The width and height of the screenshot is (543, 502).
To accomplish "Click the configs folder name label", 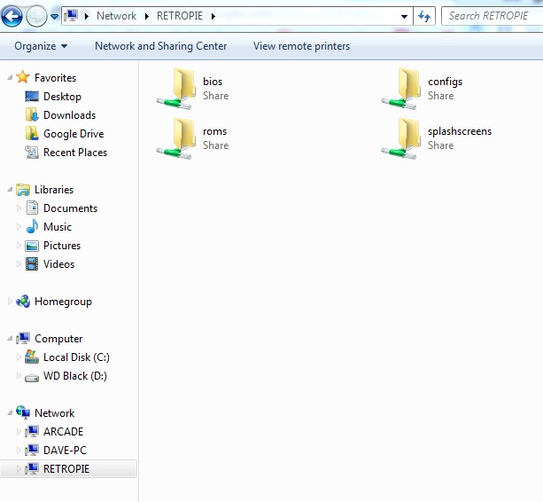I will tap(445, 82).
